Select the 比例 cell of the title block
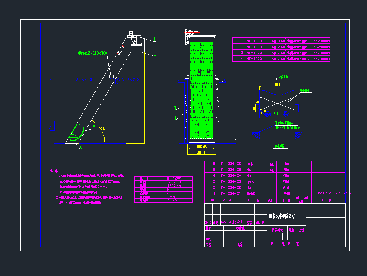 pos(301,230)
